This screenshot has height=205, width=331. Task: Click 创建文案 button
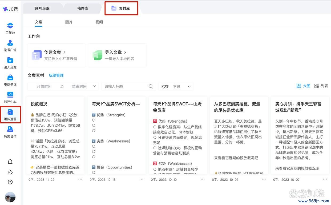click(x=56, y=55)
